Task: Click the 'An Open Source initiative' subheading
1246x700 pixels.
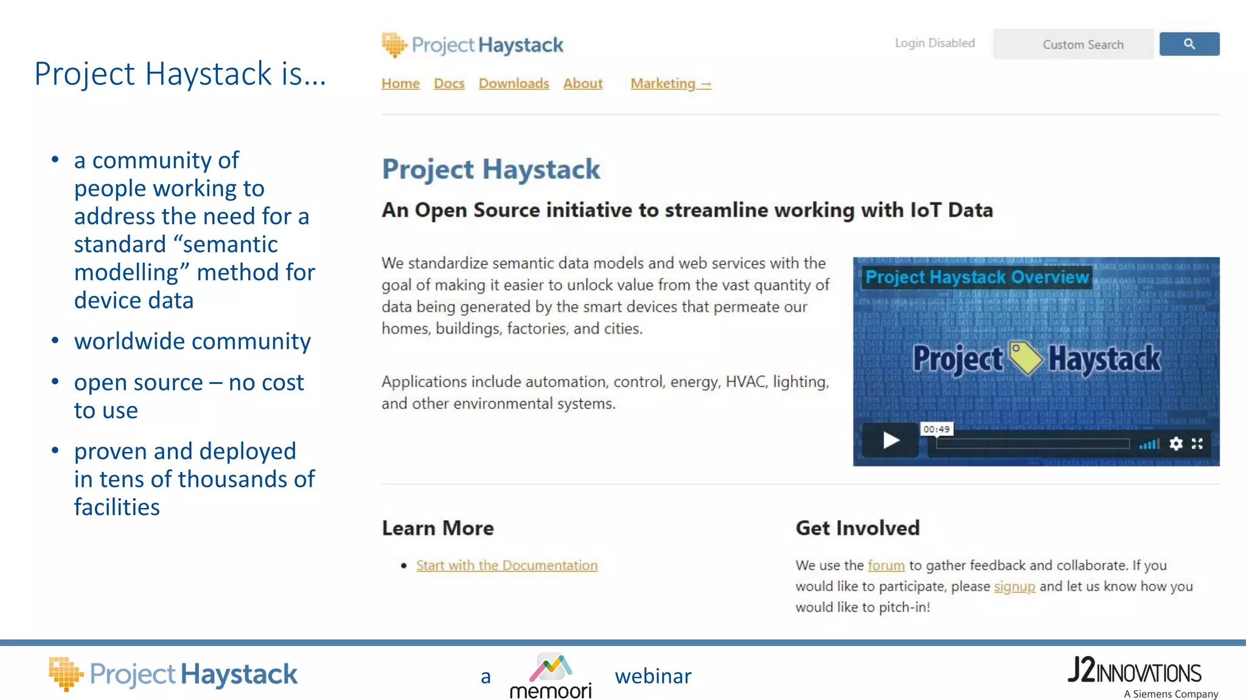Action: (x=687, y=210)
